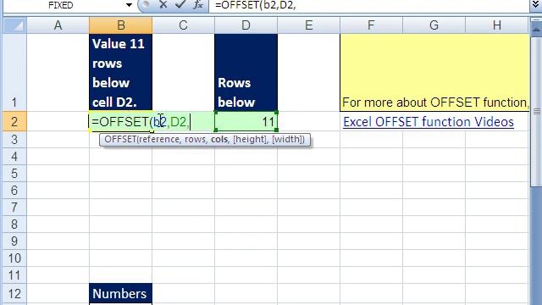Select row 10 header
Screen dimensions: 542x305
(x=14, y=258)
